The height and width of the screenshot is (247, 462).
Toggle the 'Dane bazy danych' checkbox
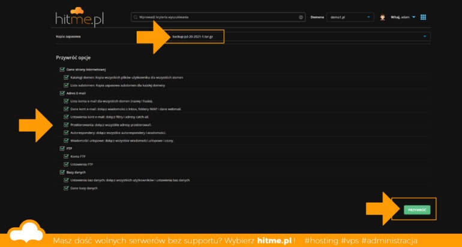(x=66, y=188)
